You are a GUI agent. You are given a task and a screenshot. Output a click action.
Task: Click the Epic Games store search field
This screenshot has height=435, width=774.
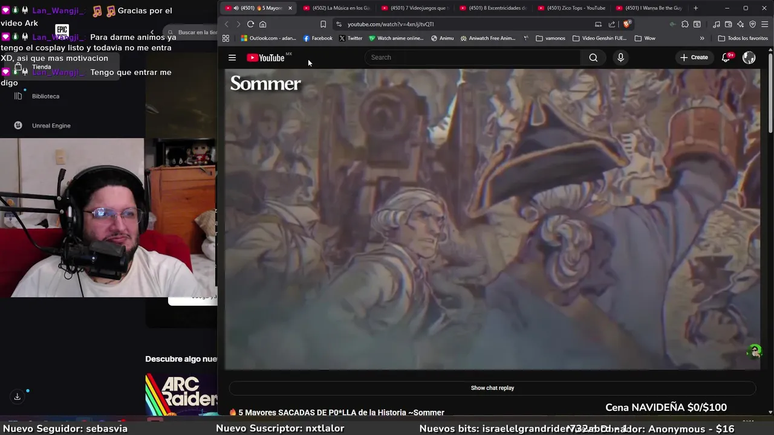[x=192, y=32]
